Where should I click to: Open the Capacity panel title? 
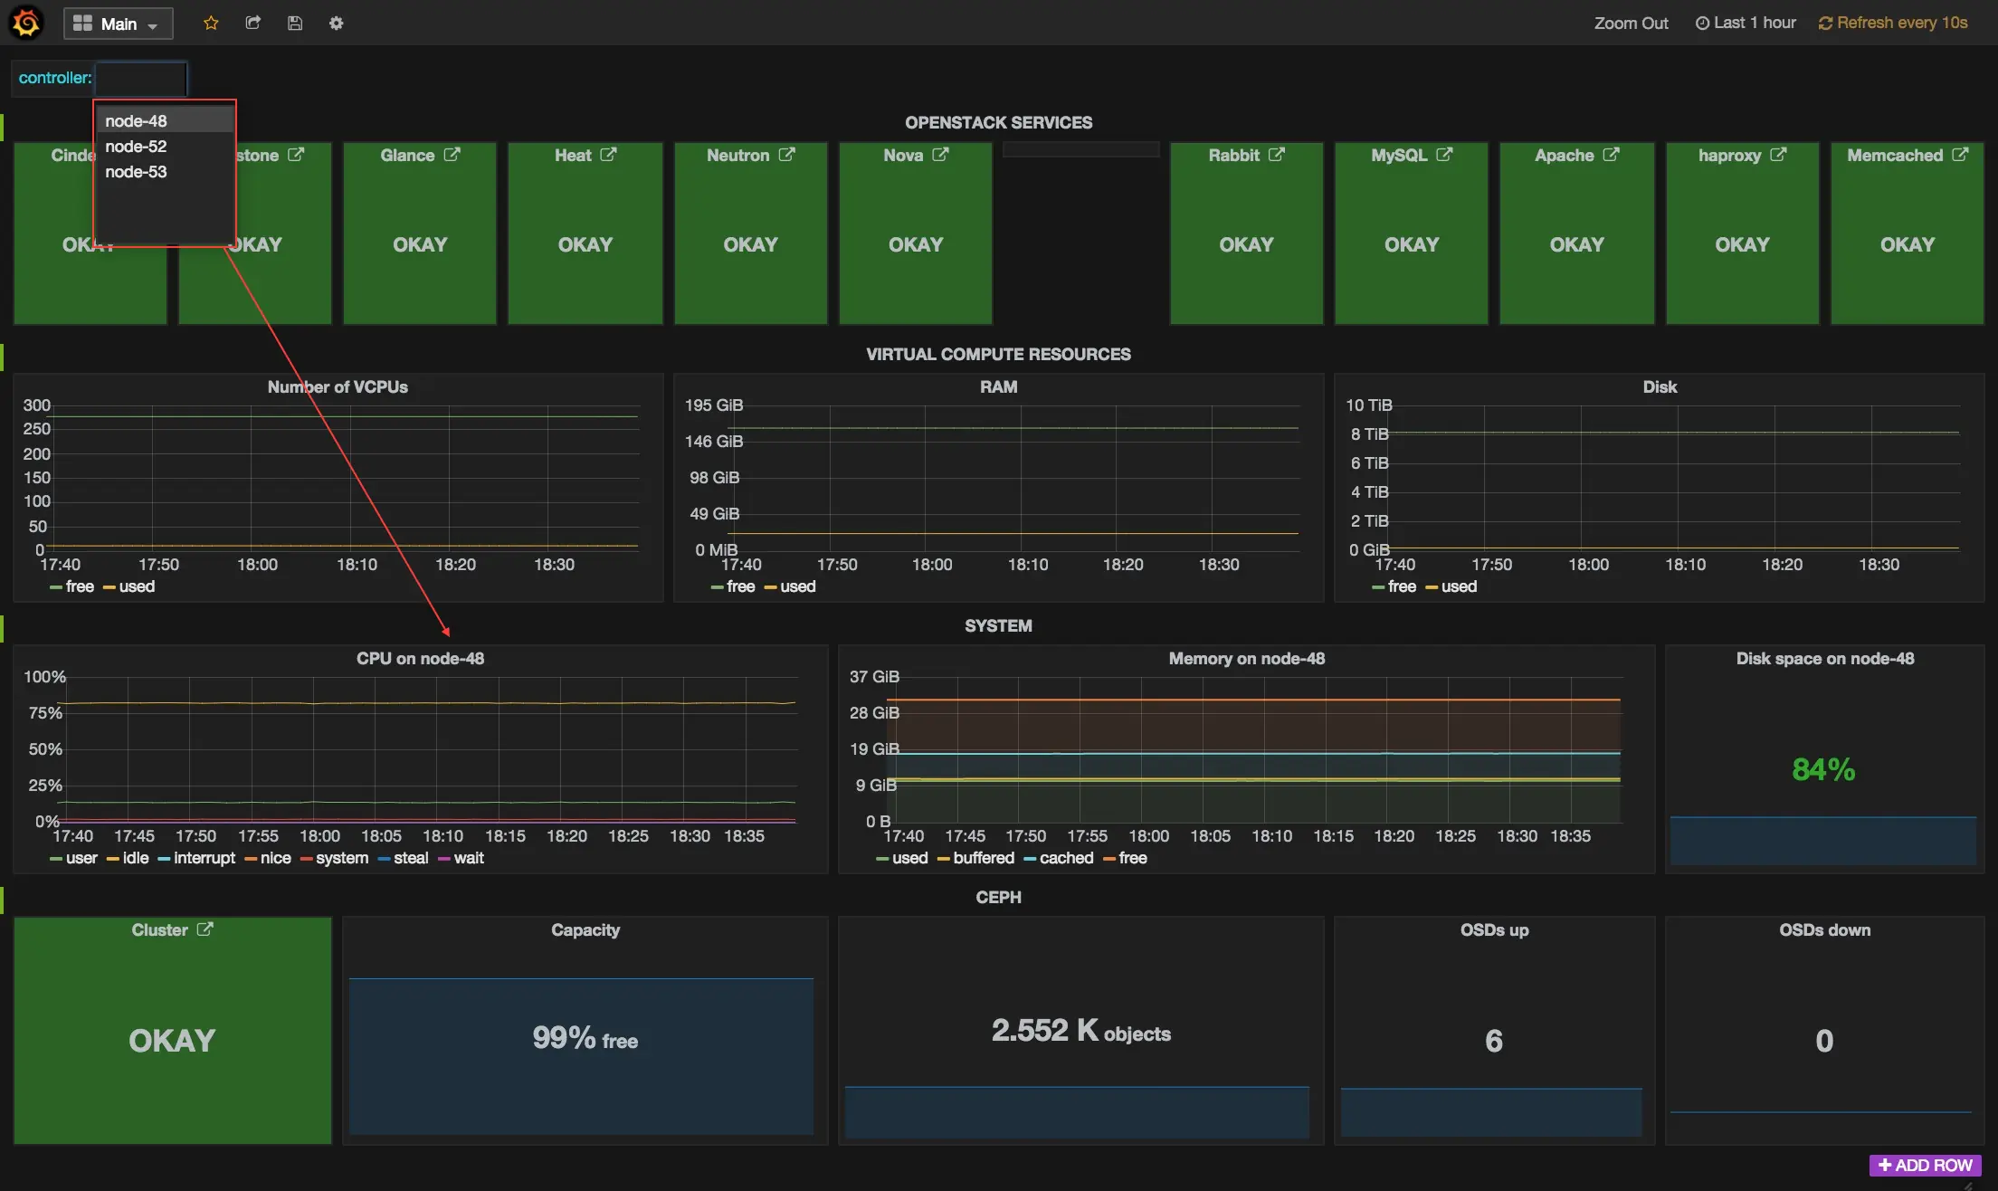(585, 930)
